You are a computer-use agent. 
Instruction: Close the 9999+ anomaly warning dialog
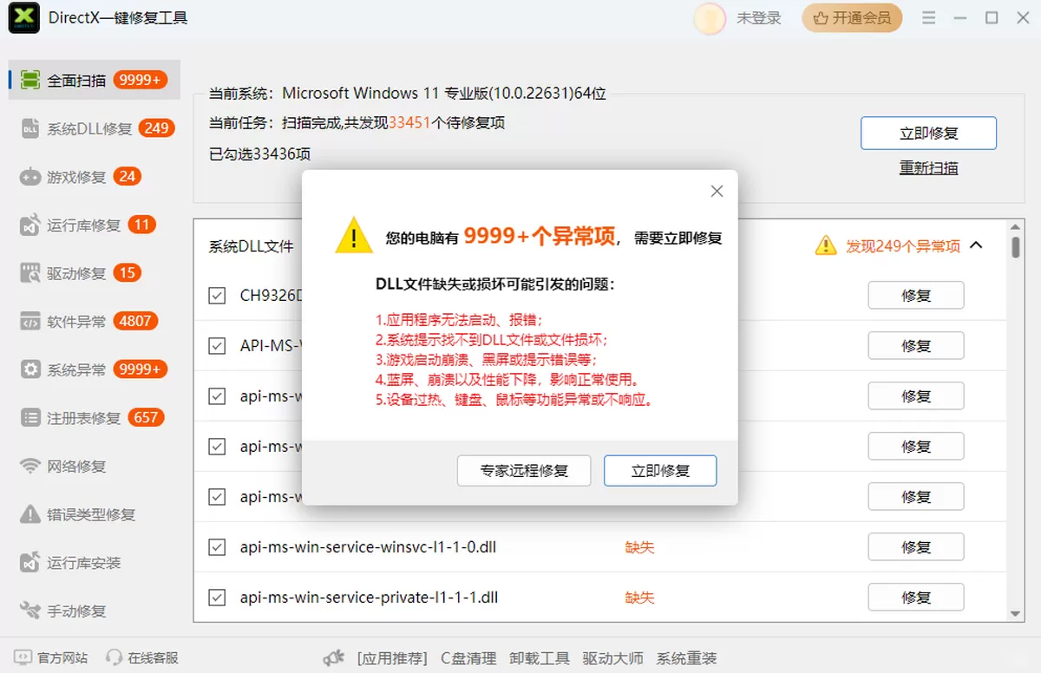717,192
